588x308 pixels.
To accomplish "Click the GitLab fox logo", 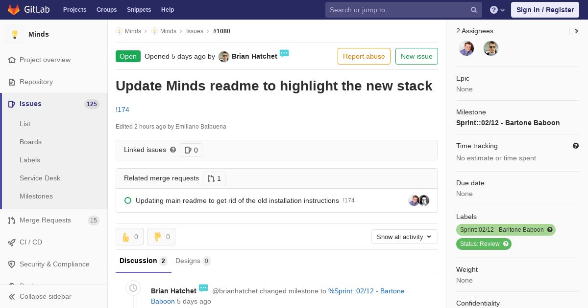I will coord(14,9).
